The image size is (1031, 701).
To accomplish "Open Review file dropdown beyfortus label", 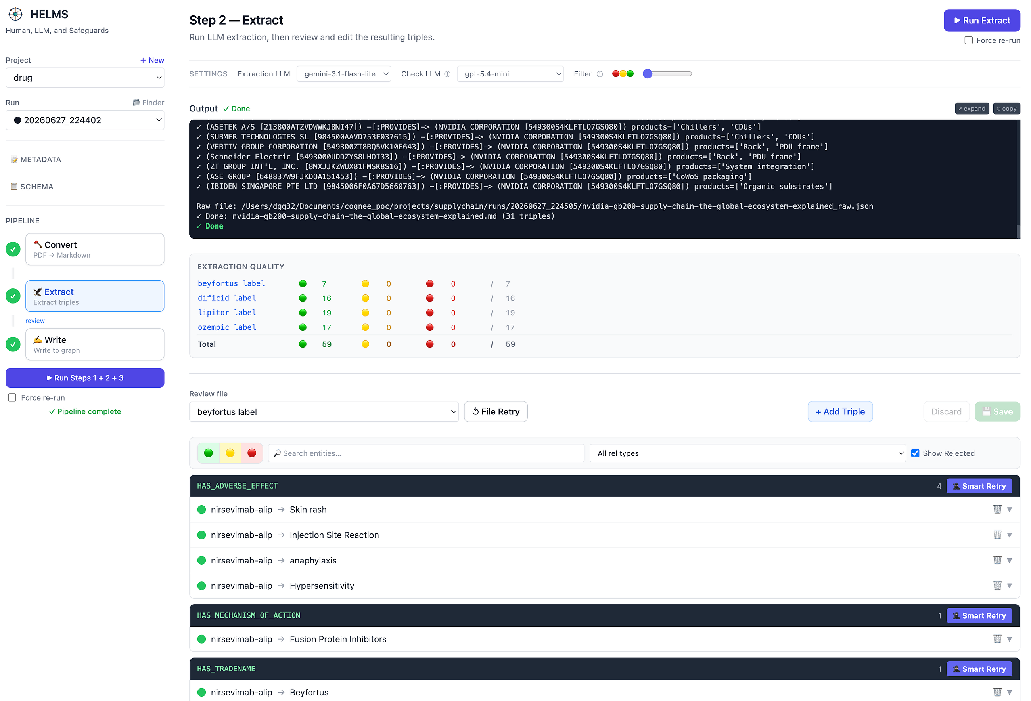I will (x=324, y=412).
